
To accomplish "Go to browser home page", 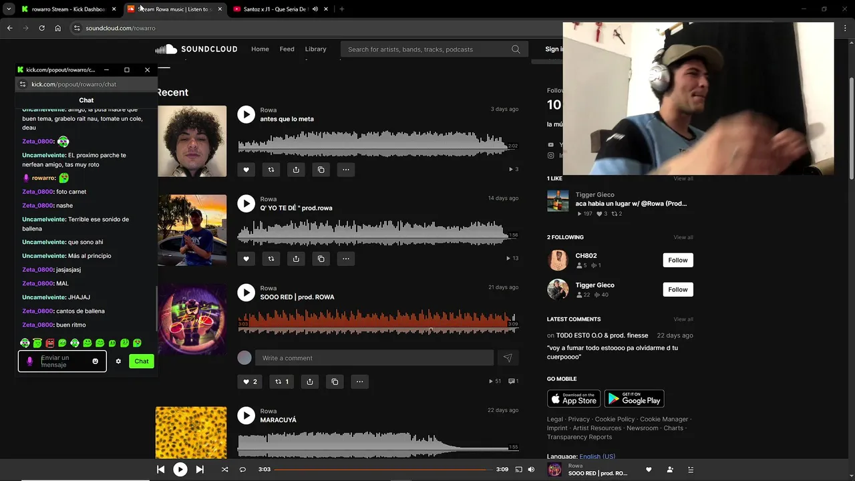I will (58, 28).
